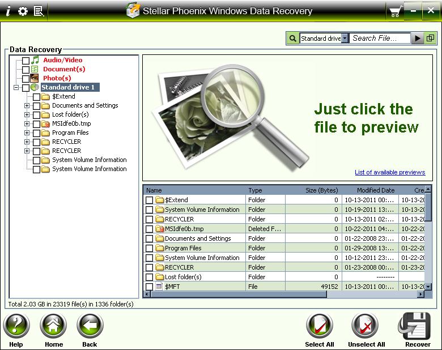Click the Lost folder(s) folder icon in list
Screen dimensions: 442x350
point(160,277)
